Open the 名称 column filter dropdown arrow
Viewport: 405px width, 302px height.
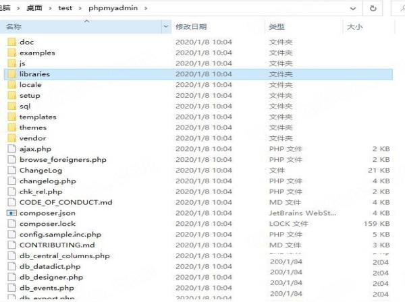click(x=167, y=26)
